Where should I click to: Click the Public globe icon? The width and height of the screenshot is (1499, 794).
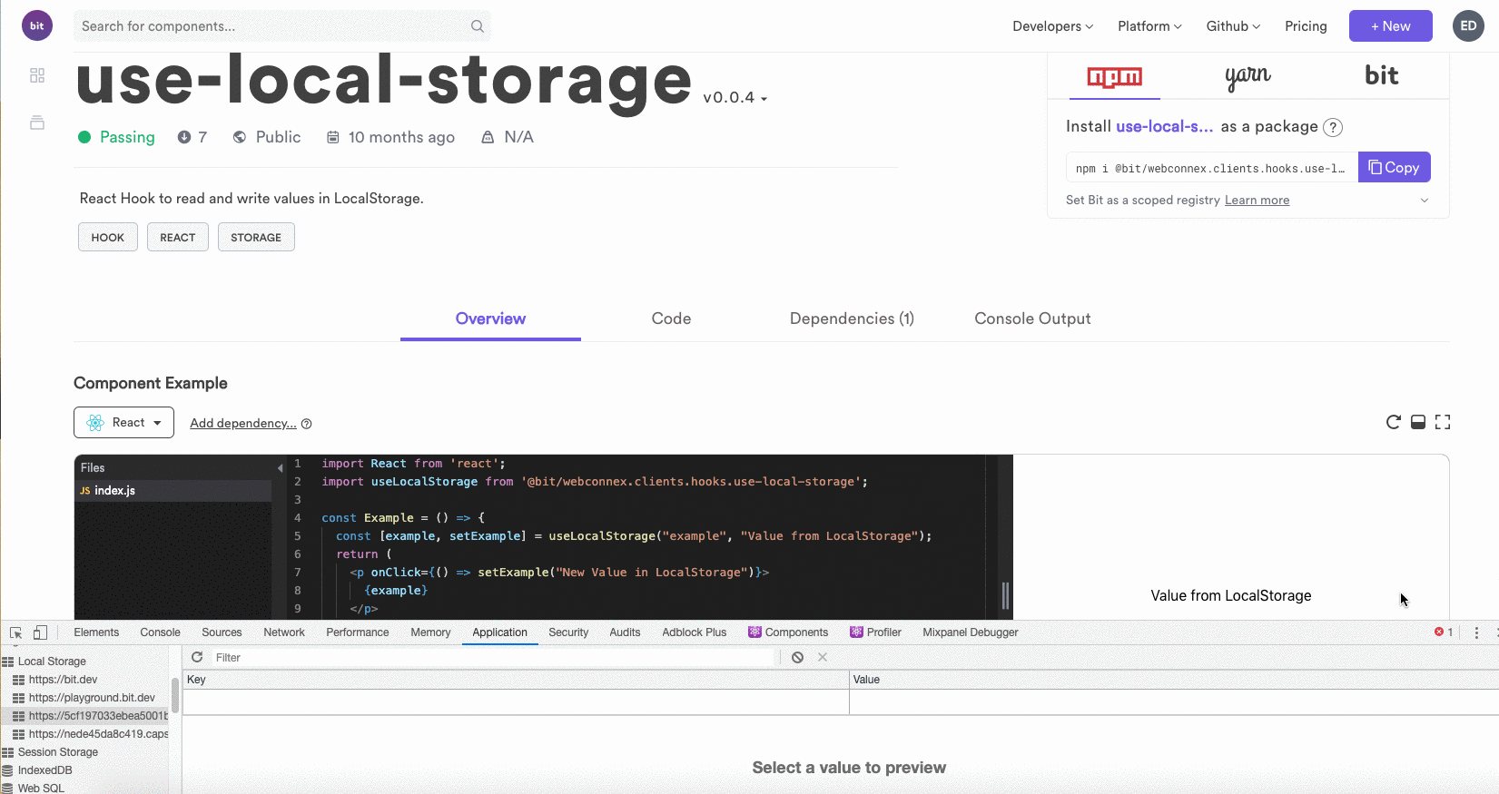240,137
